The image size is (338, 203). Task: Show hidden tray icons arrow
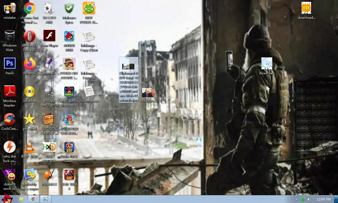click(296, 199)
